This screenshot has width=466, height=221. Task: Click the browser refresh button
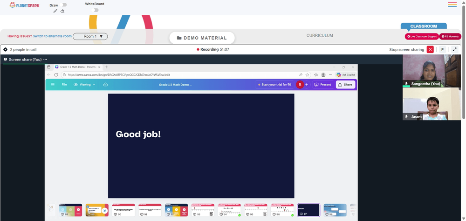(56, 75)
